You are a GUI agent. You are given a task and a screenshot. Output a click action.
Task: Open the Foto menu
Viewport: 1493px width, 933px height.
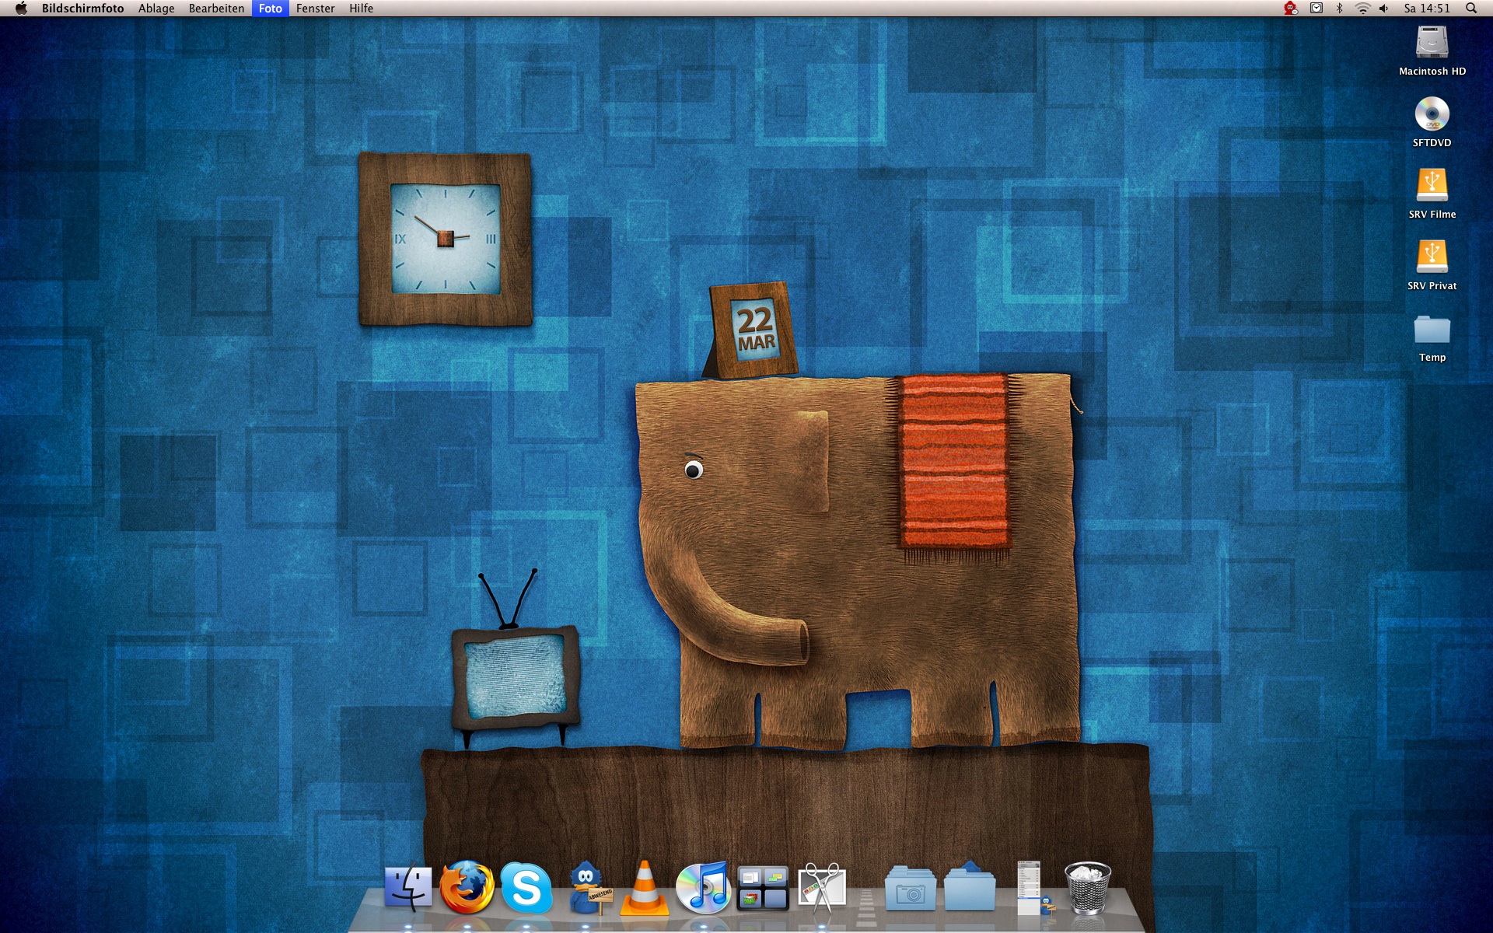(270, 9)
